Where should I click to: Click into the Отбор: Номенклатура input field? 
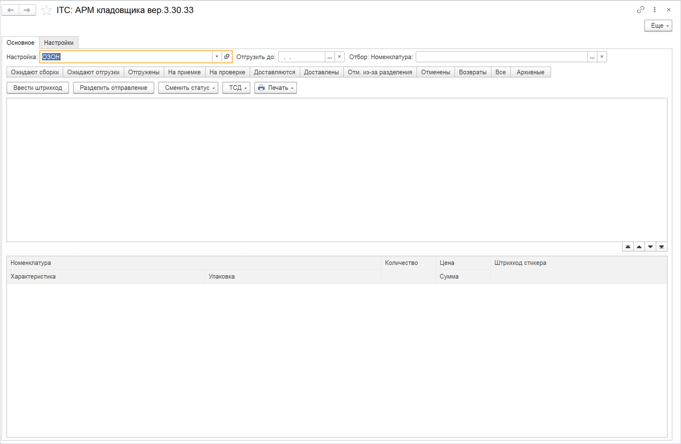coord(502,57)
